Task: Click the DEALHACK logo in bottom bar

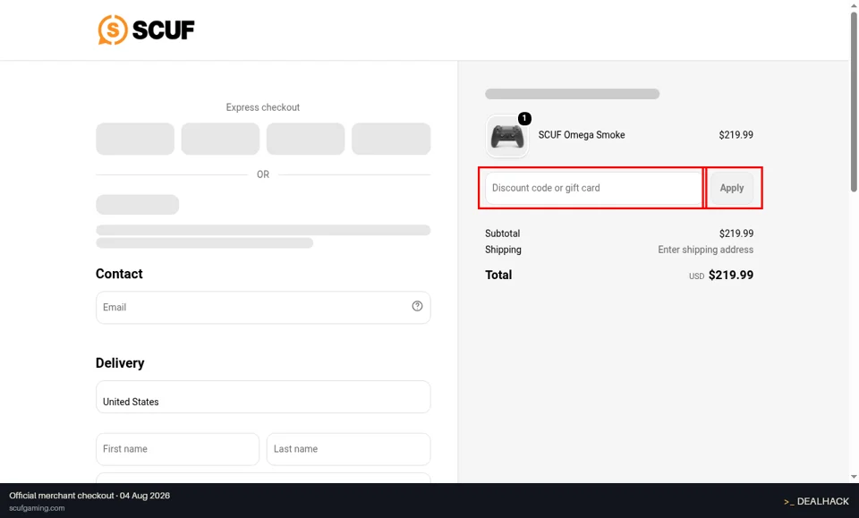Action: click(x=816, y=501)
